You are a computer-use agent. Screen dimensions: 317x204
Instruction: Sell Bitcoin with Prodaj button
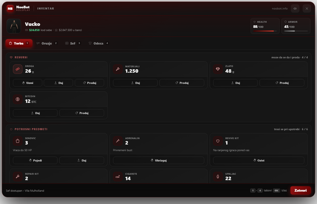[x=82, y=113]
